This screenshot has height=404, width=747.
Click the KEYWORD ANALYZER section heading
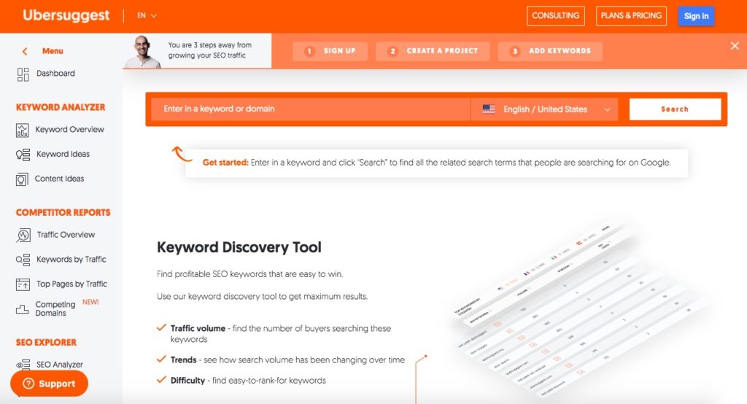61,107
